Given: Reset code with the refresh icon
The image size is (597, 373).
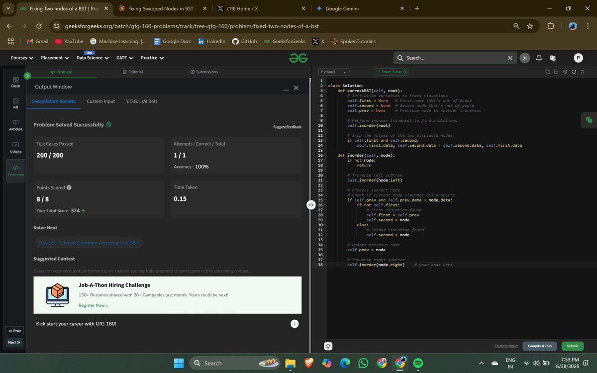Looking at the screenshot, I should pyautogui.click(x=574, y=72).
